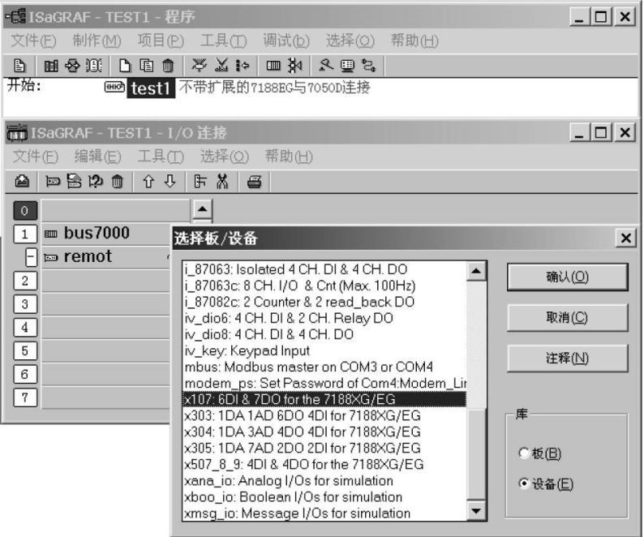
Task: Click the save tray icon in I/O connection toolbar
Action: click(22, 181)
